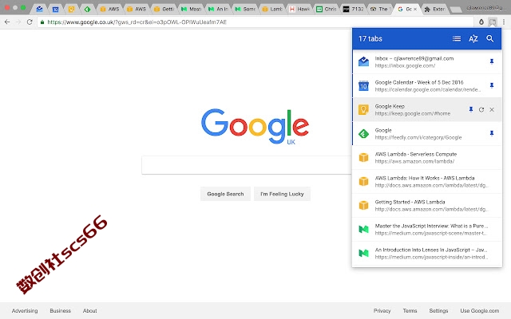
Task: Select 'Getting Started - AWS Lambda' entry
Action: pyautogui.click(x=427, y=206)
